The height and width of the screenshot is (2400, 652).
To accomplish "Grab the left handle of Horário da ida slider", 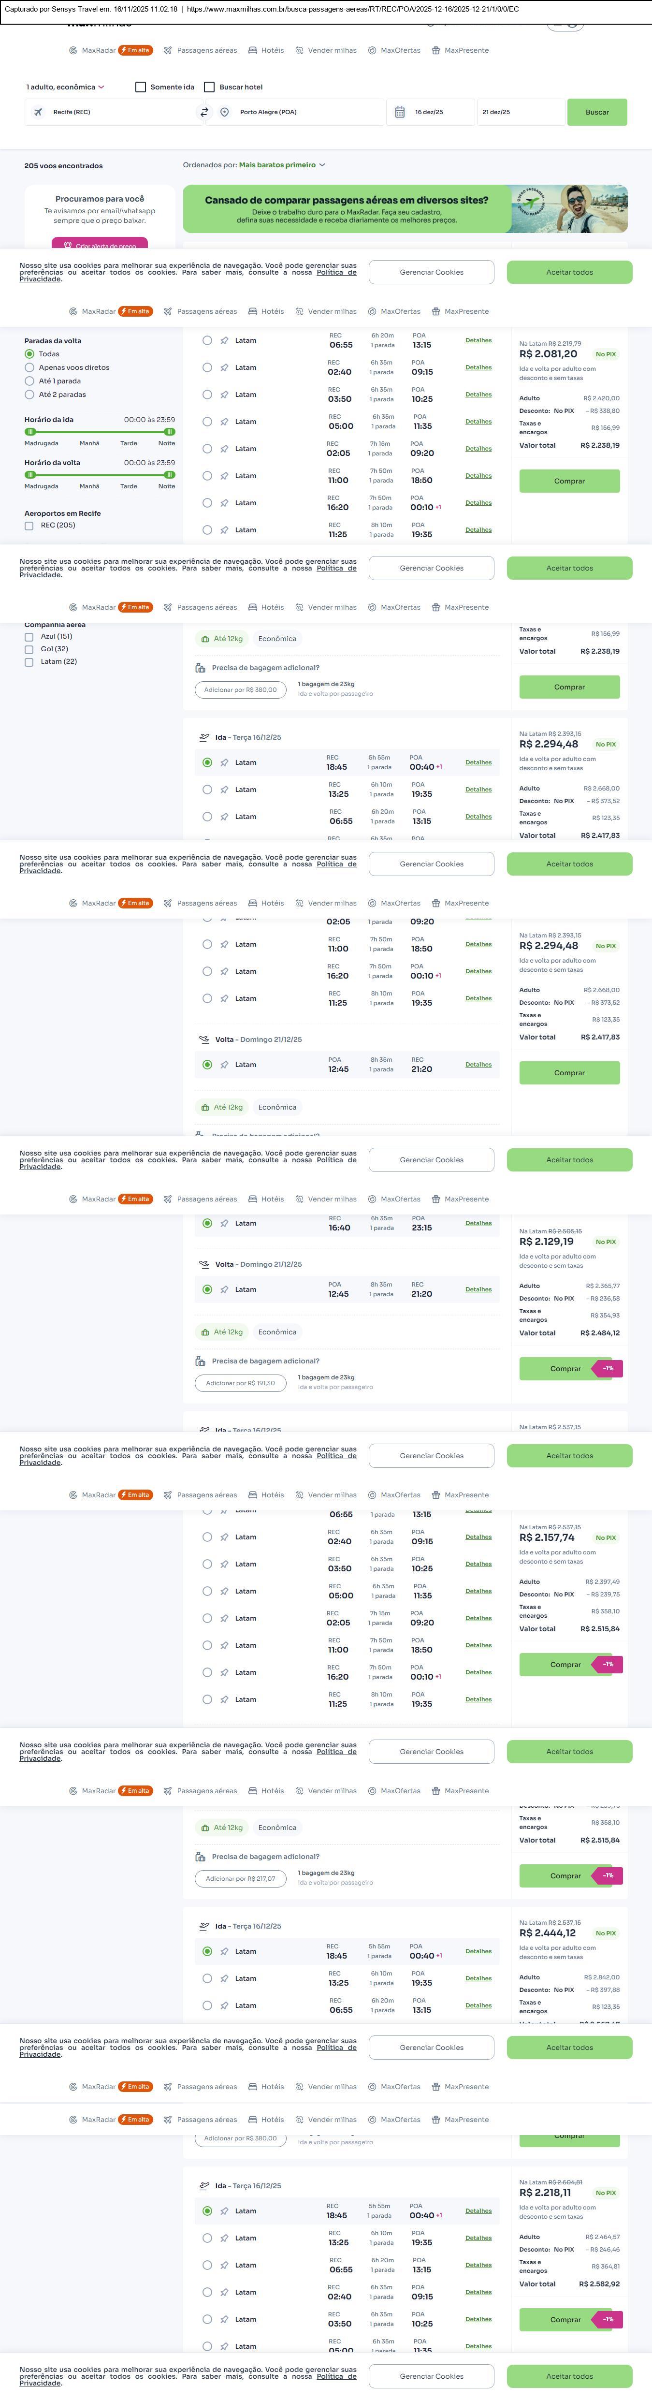I will point(30,431).
